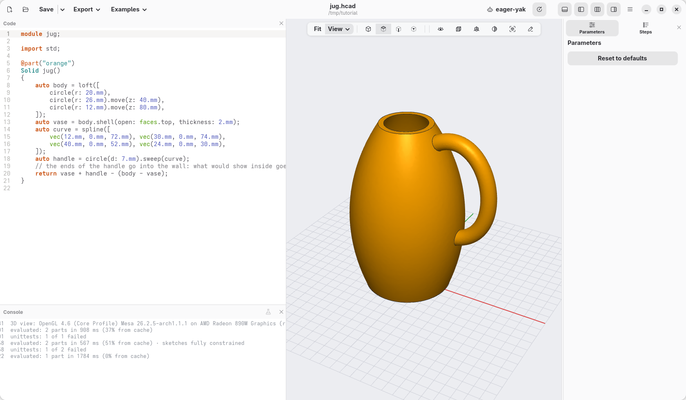The width and height of the screenshot is (686, 400).
Task: Click the focus-on-object frame icon
Action: click(x=512, y=29)
